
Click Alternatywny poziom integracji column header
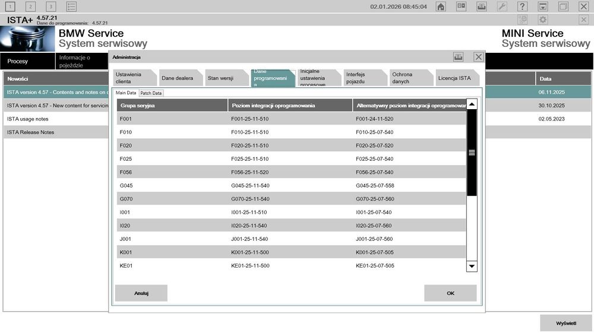pyautogui.click(x=409, y=106)
